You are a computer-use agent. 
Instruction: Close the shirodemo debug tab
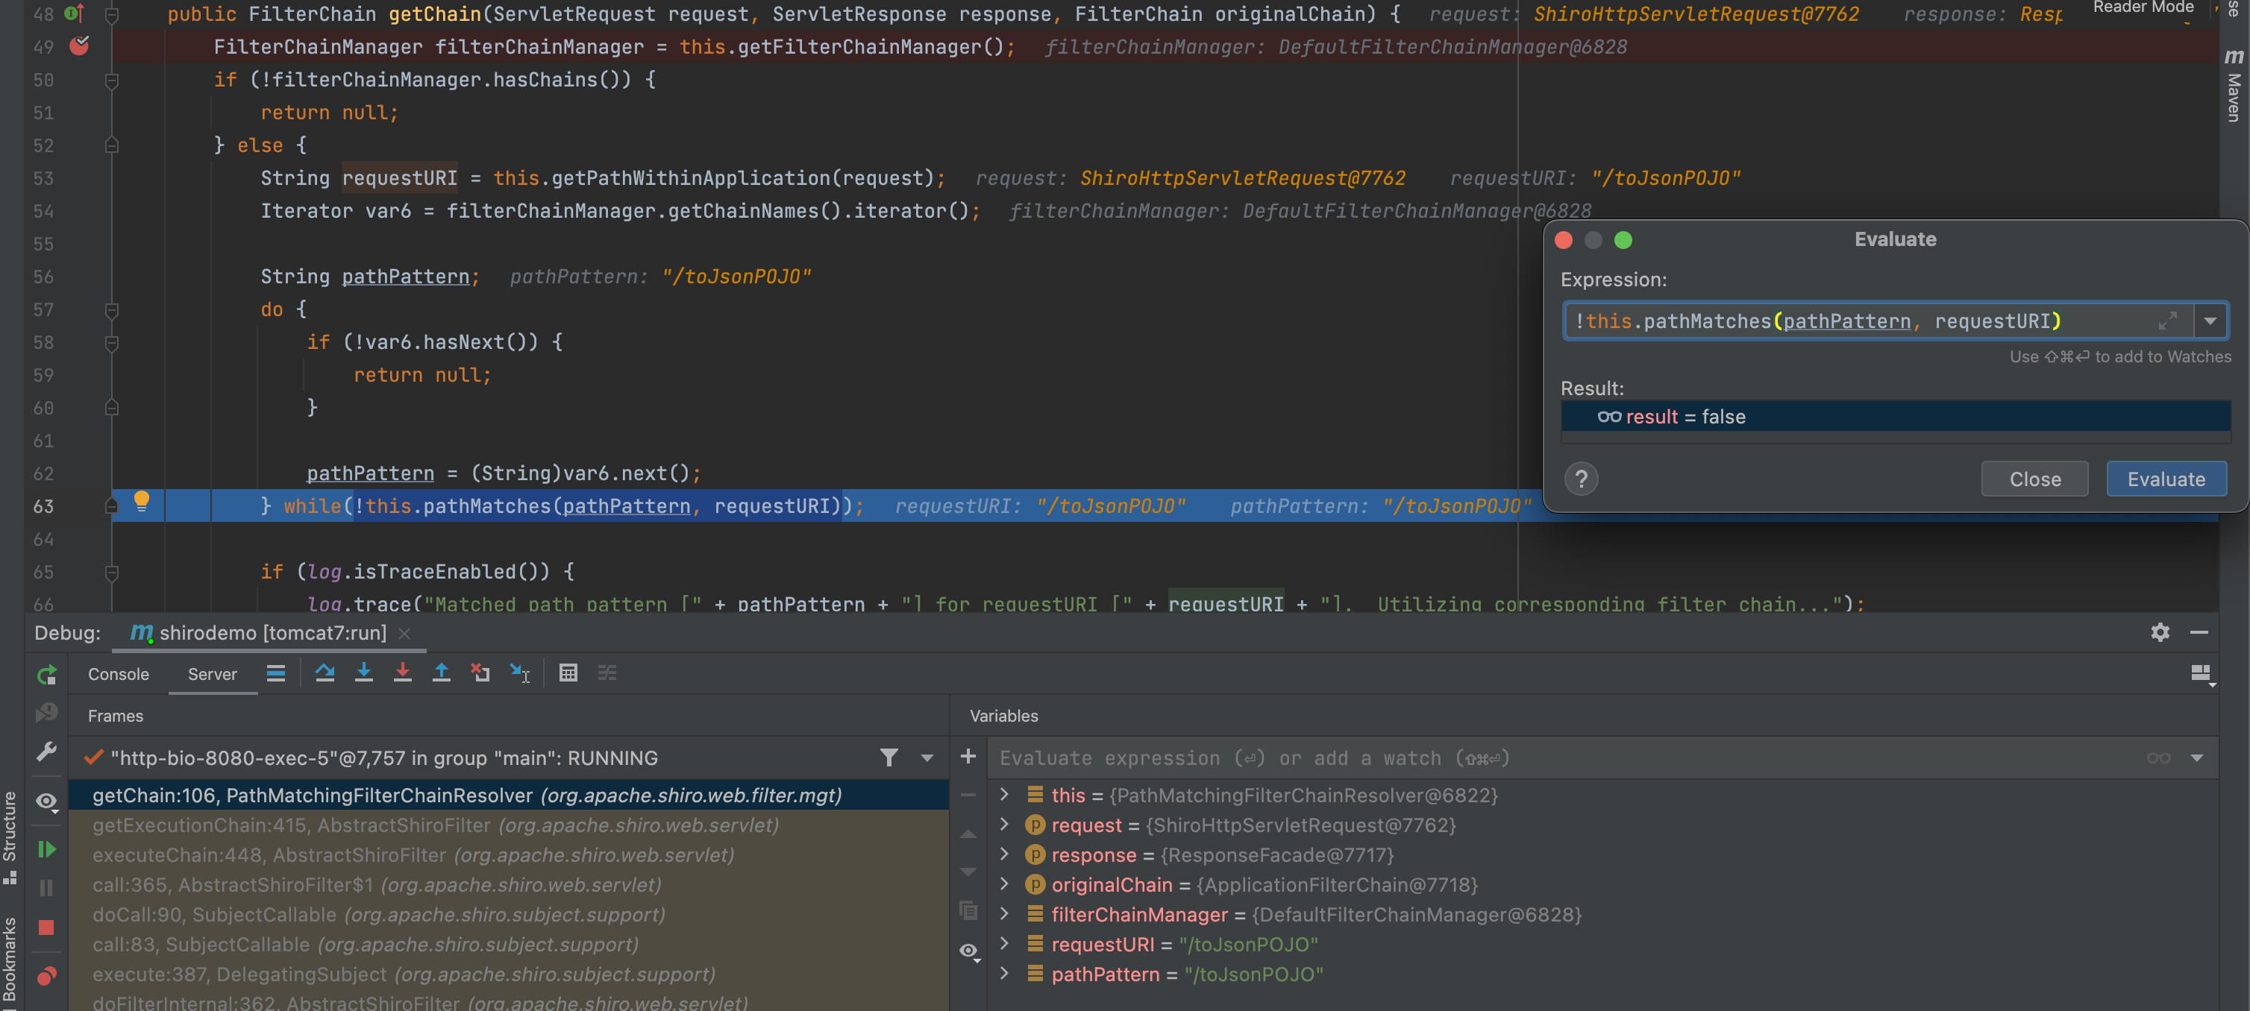[x=404, y=633]
